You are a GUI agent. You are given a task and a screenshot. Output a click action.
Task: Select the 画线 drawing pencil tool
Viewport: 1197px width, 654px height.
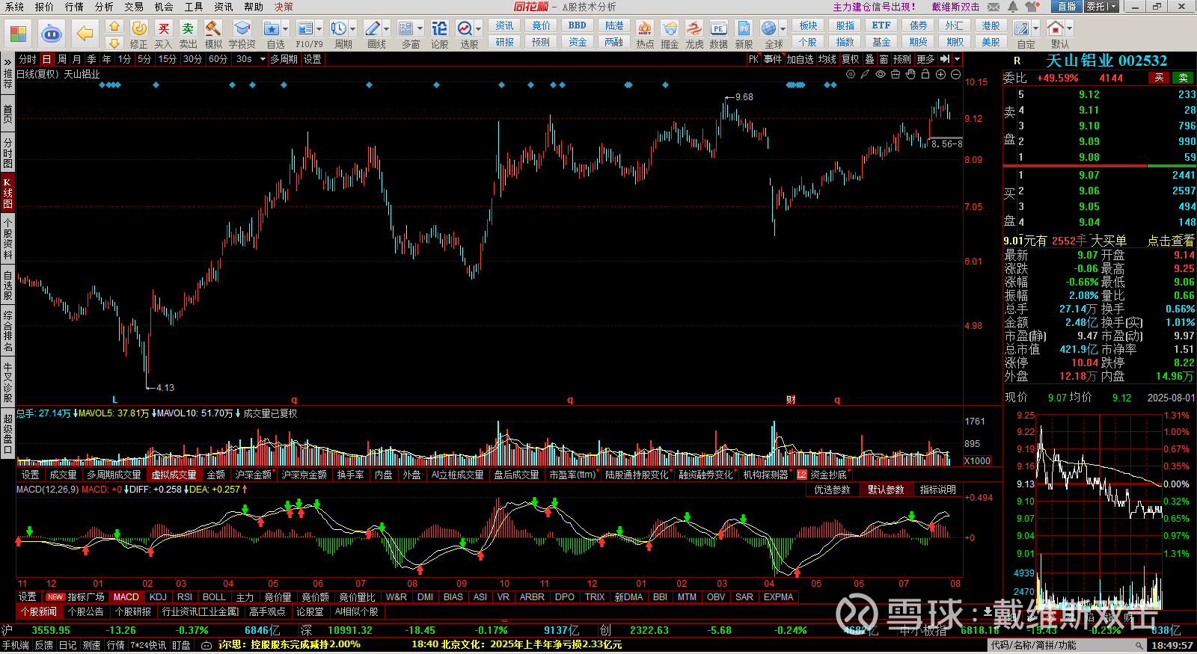point(372,28)
